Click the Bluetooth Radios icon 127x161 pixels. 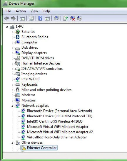click(18, 37)
